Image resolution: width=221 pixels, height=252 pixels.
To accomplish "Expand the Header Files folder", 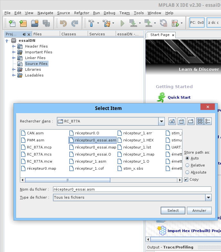I will point(14,46).
